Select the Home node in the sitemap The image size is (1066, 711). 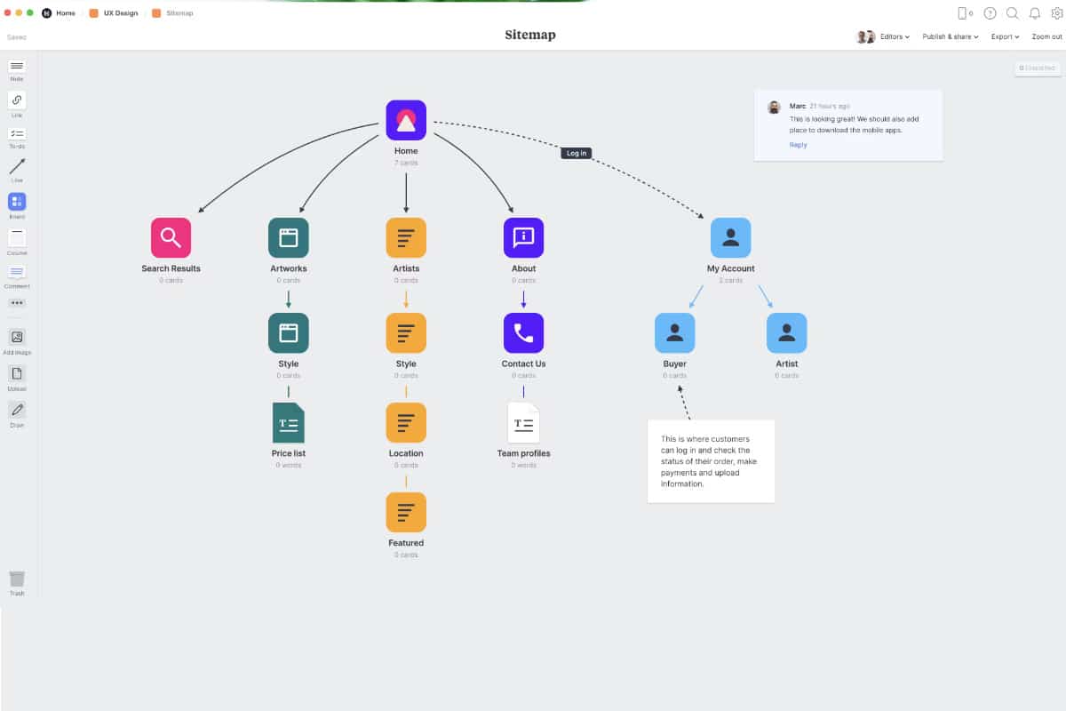pos(406,119)
